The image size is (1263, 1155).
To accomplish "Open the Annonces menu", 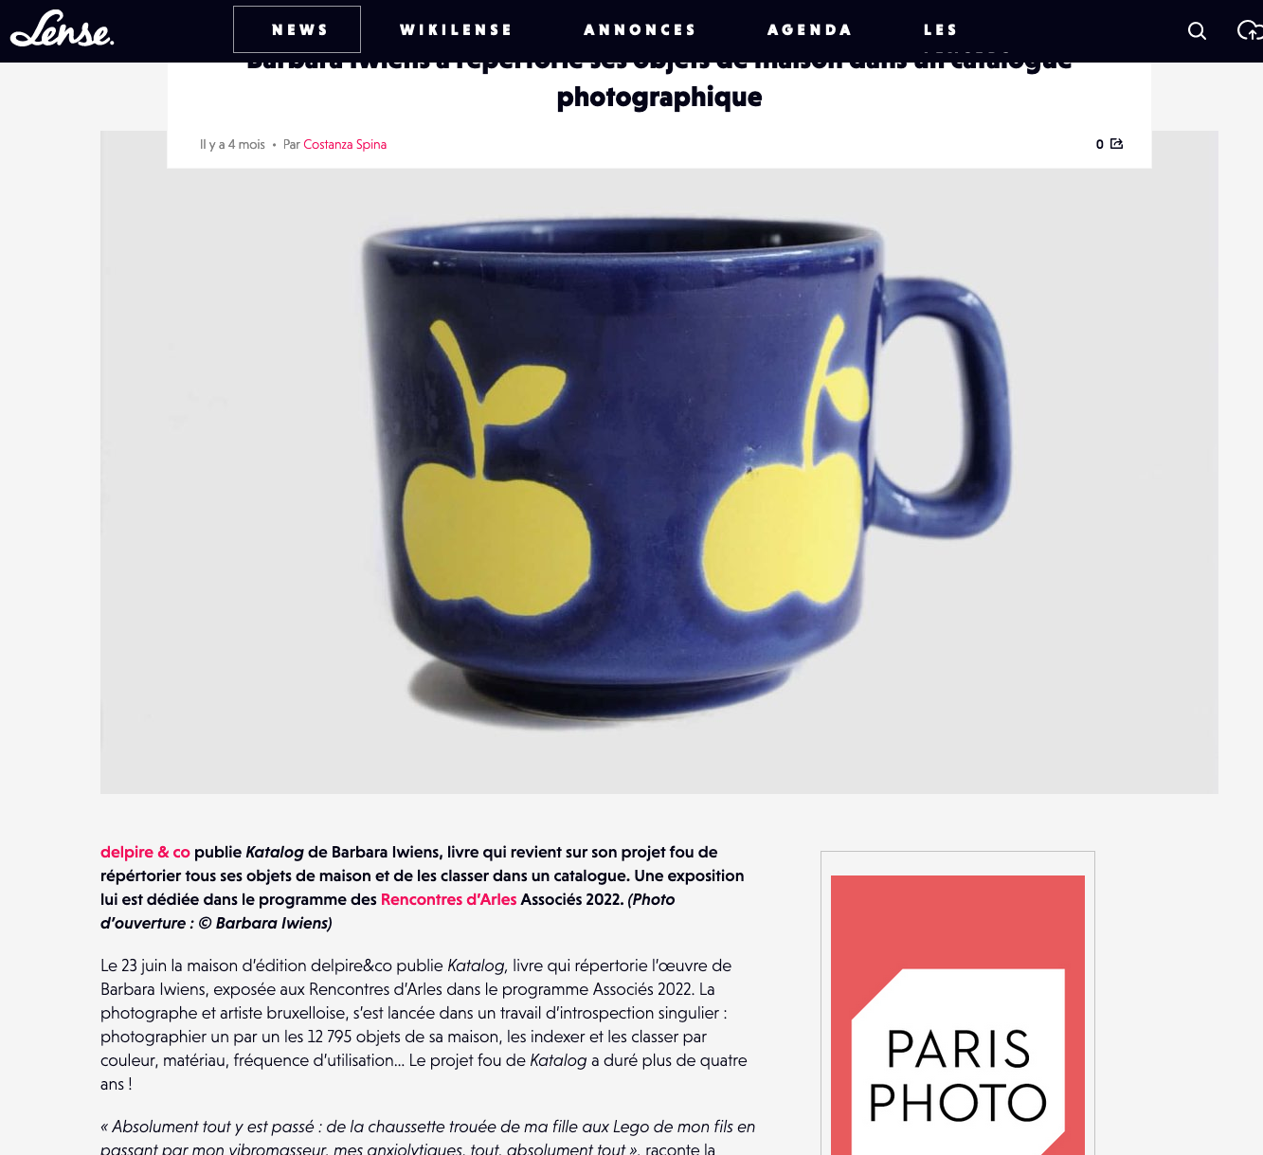I will click(x=640, y=29).
